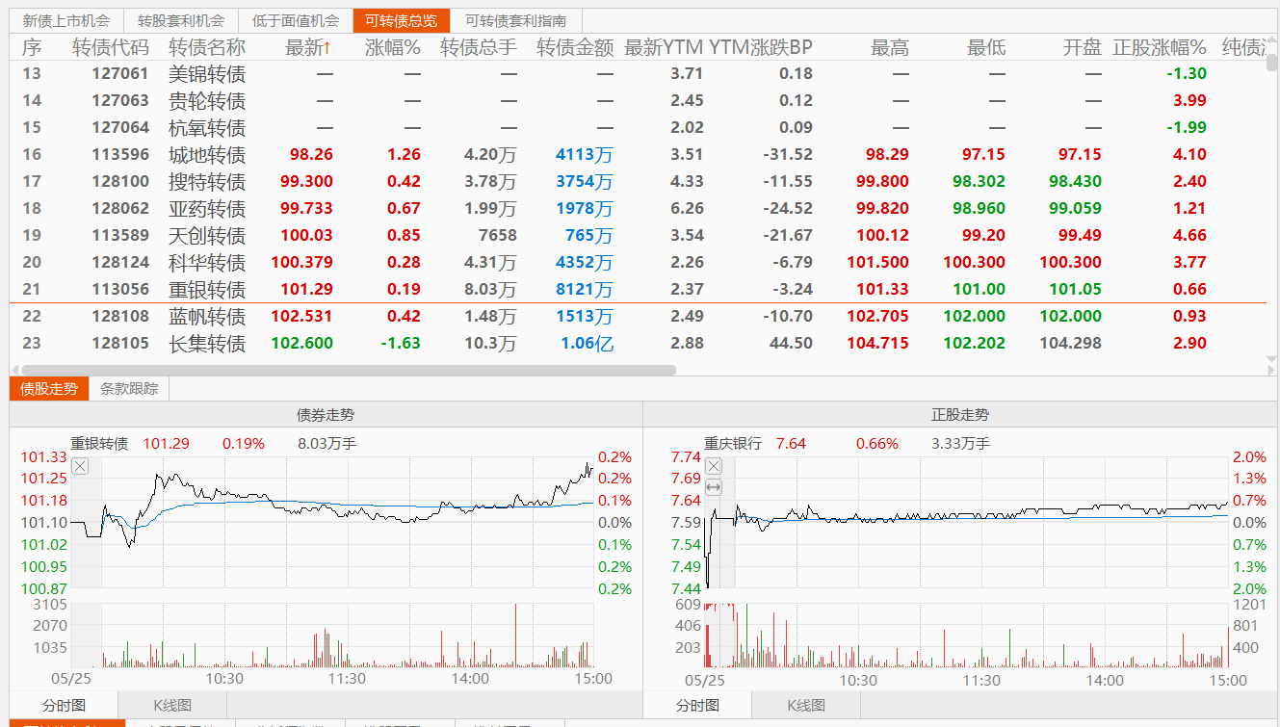Click the sort arrow on 最新 column

coord(327,47)
